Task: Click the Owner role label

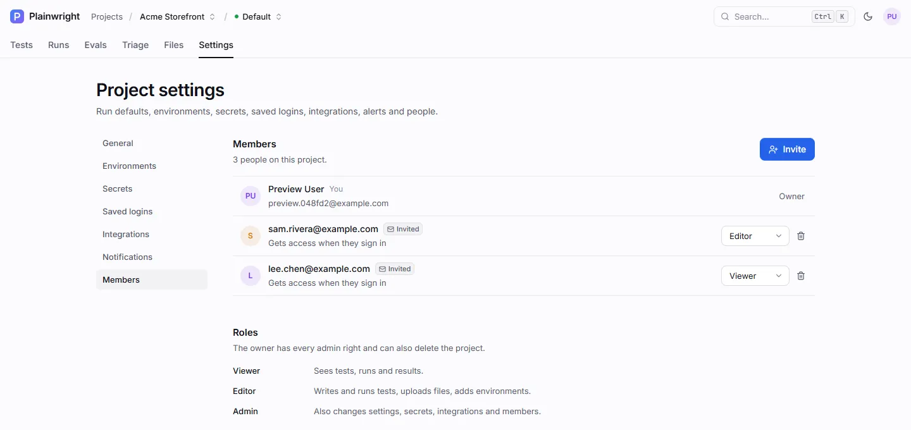Action: click(791, 196)
